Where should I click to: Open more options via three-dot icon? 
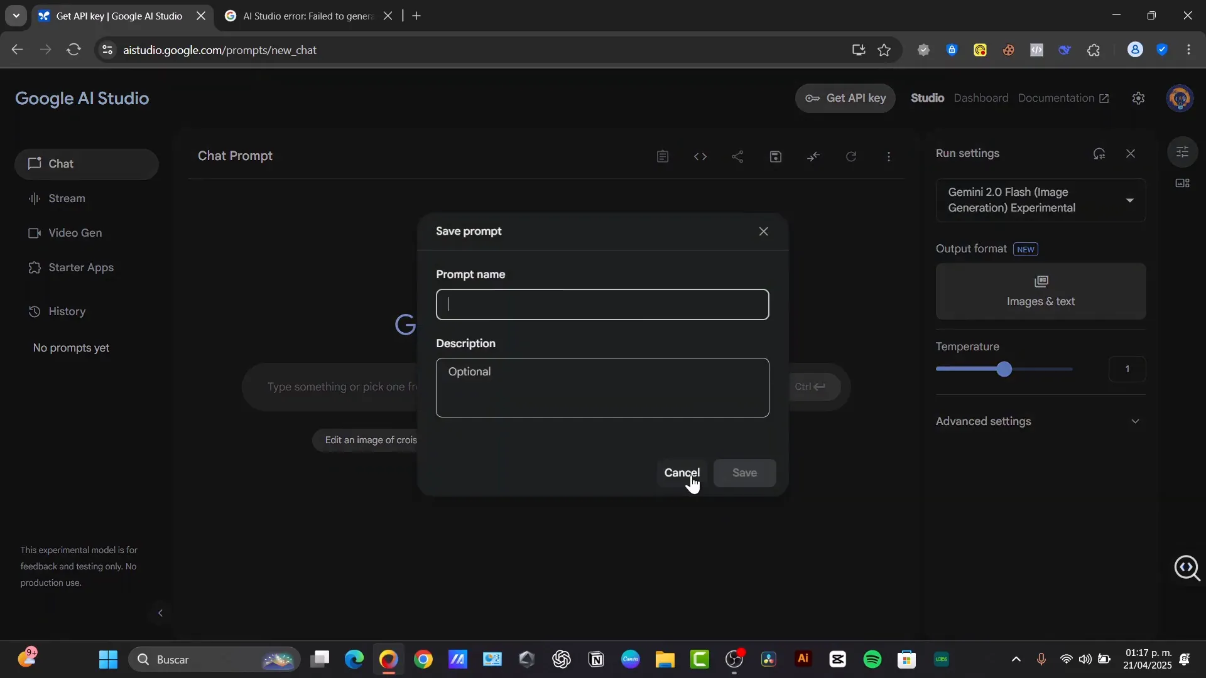click(889, 156)
